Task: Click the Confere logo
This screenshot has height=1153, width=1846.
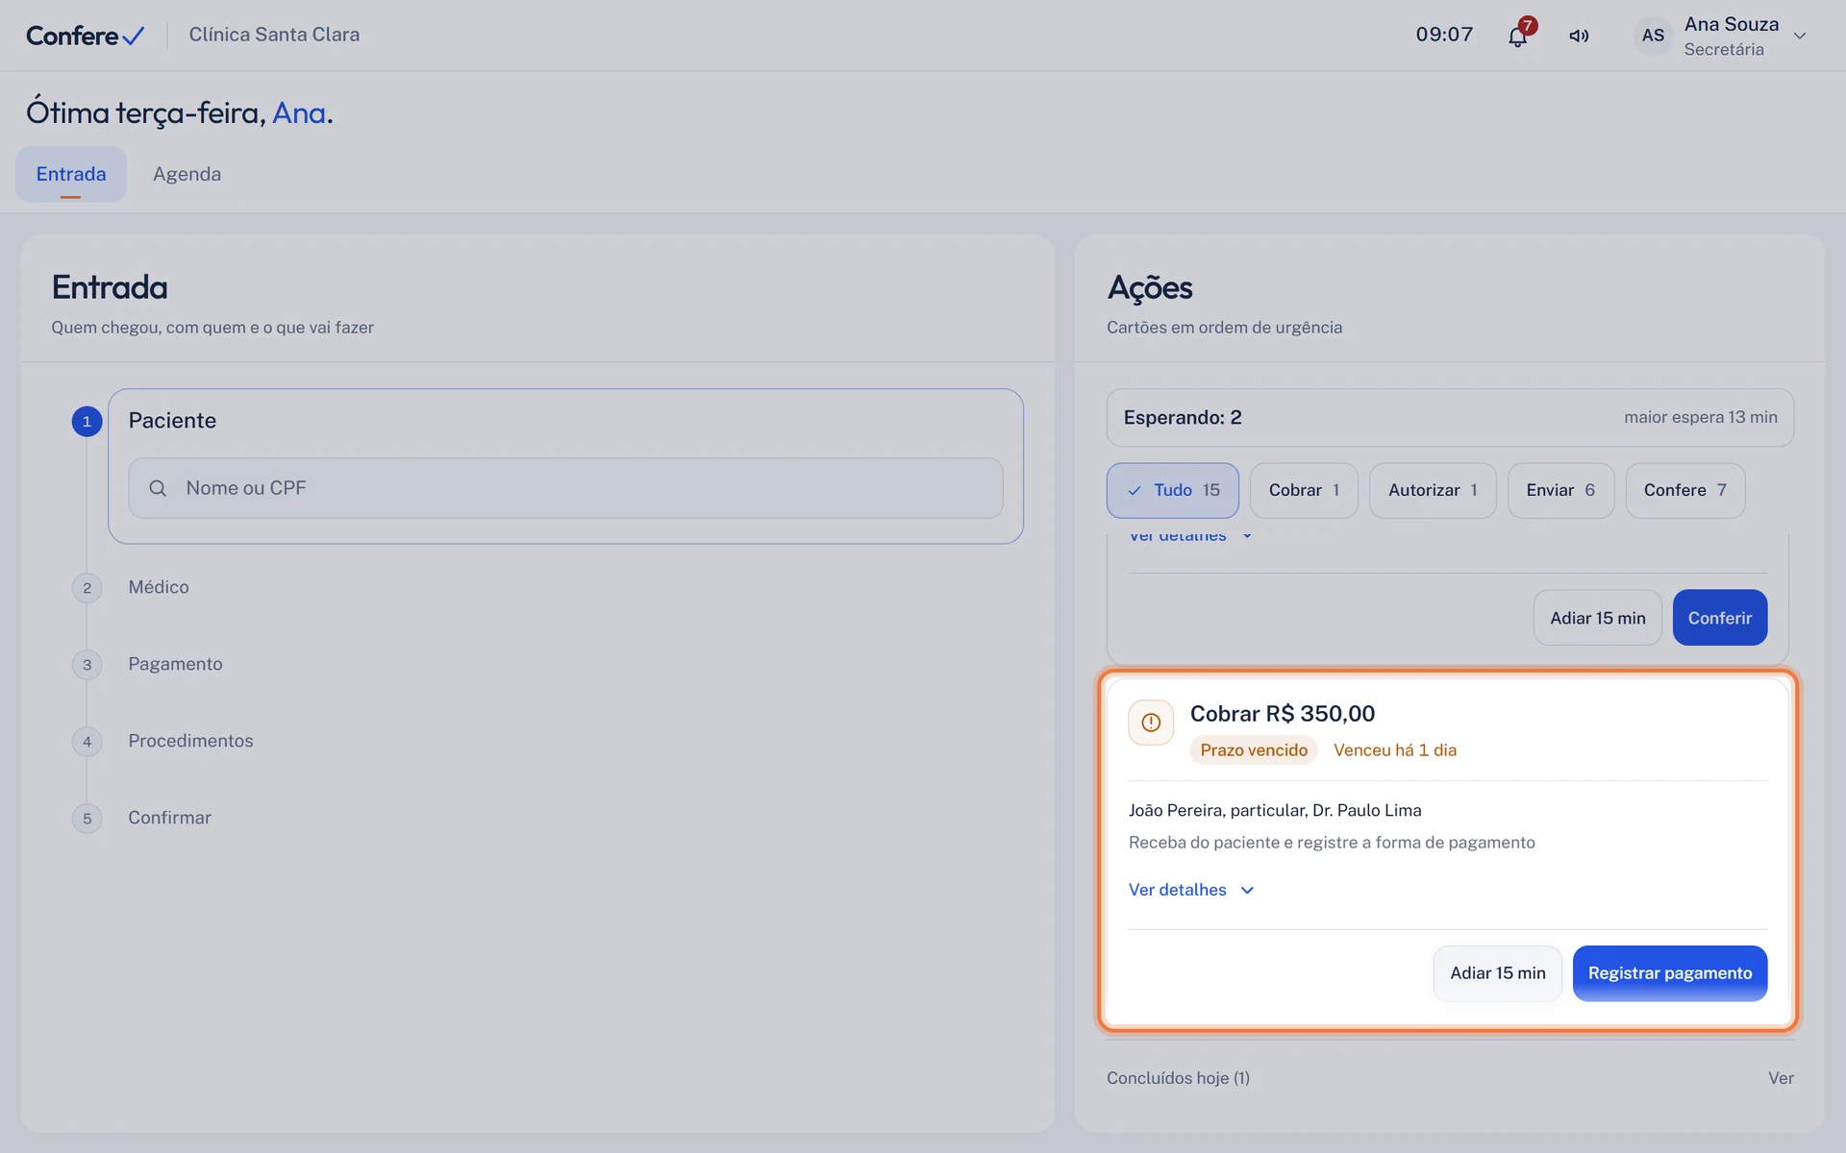Action: pos(86,36)
